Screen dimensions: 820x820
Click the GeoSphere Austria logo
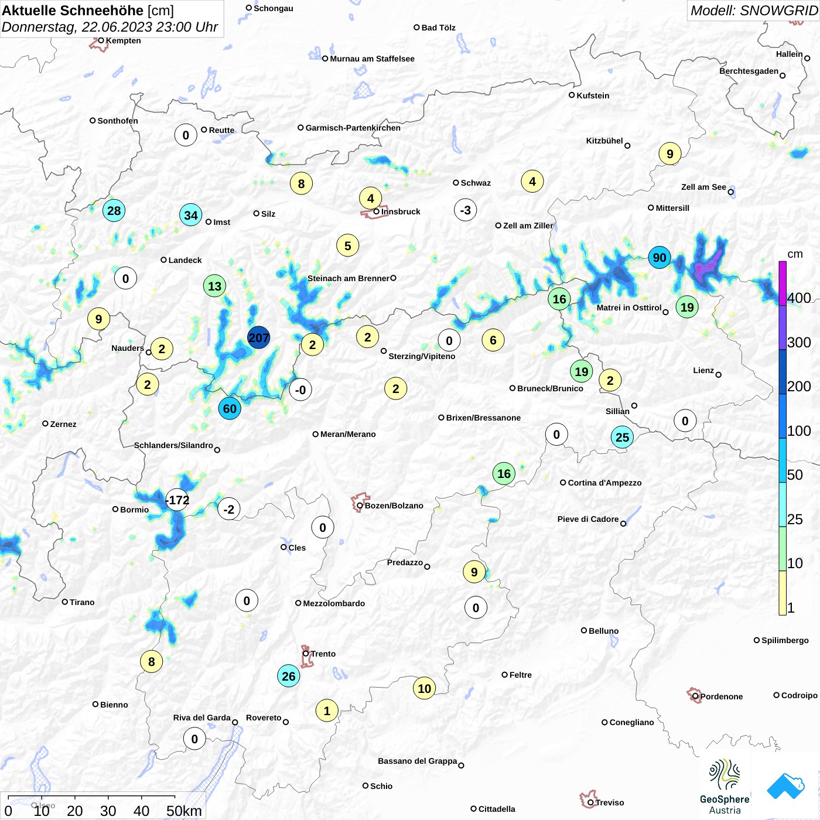pos(725,787)
